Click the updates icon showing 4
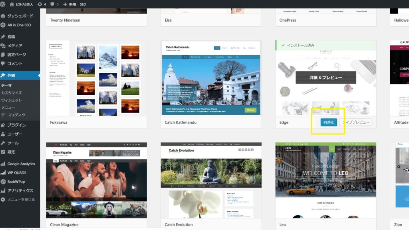409x230 pixels. 40,4
